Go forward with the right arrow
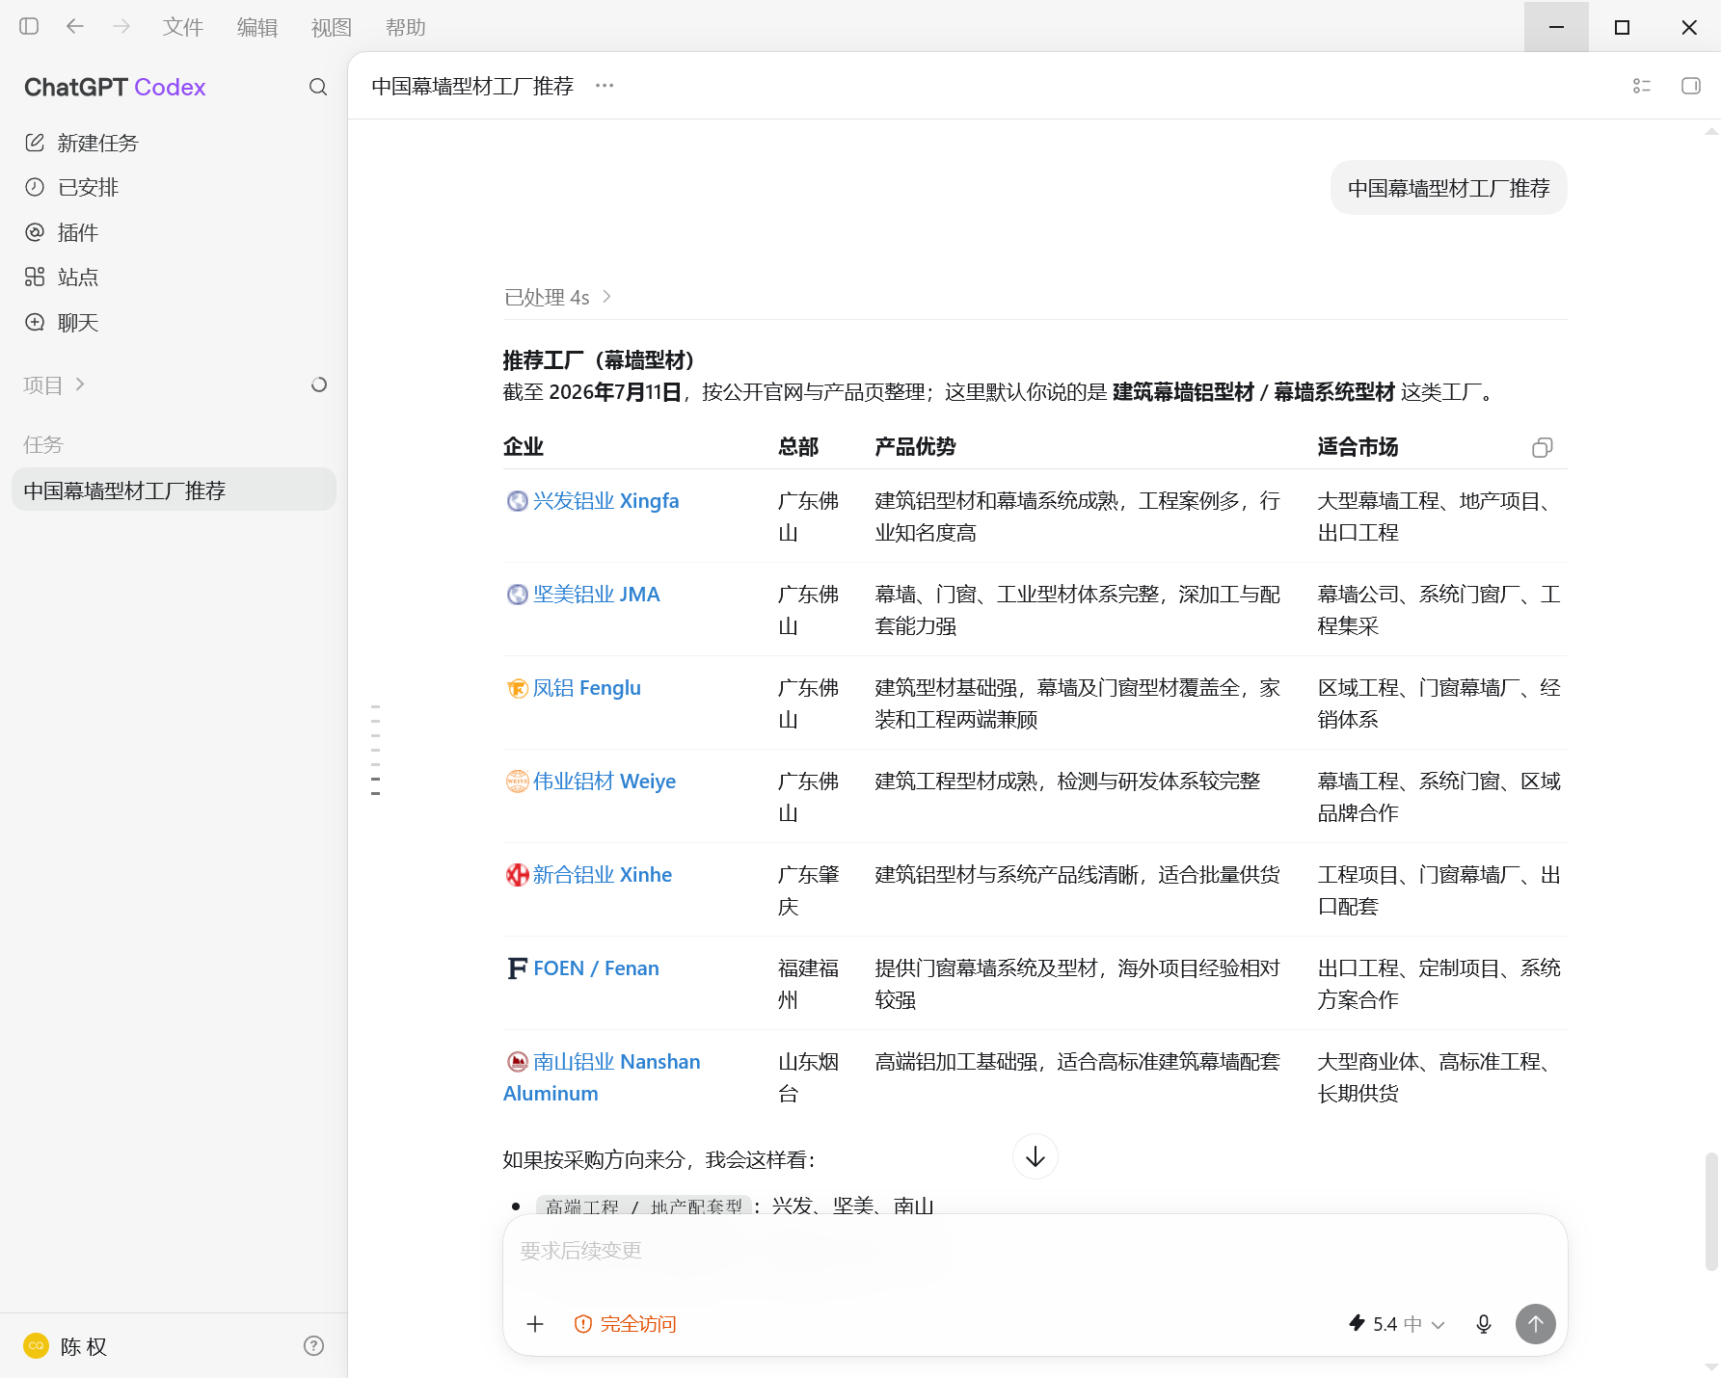Viewport: 1721px width, 1378px height. pyautogui.click(x=121, y=27)
